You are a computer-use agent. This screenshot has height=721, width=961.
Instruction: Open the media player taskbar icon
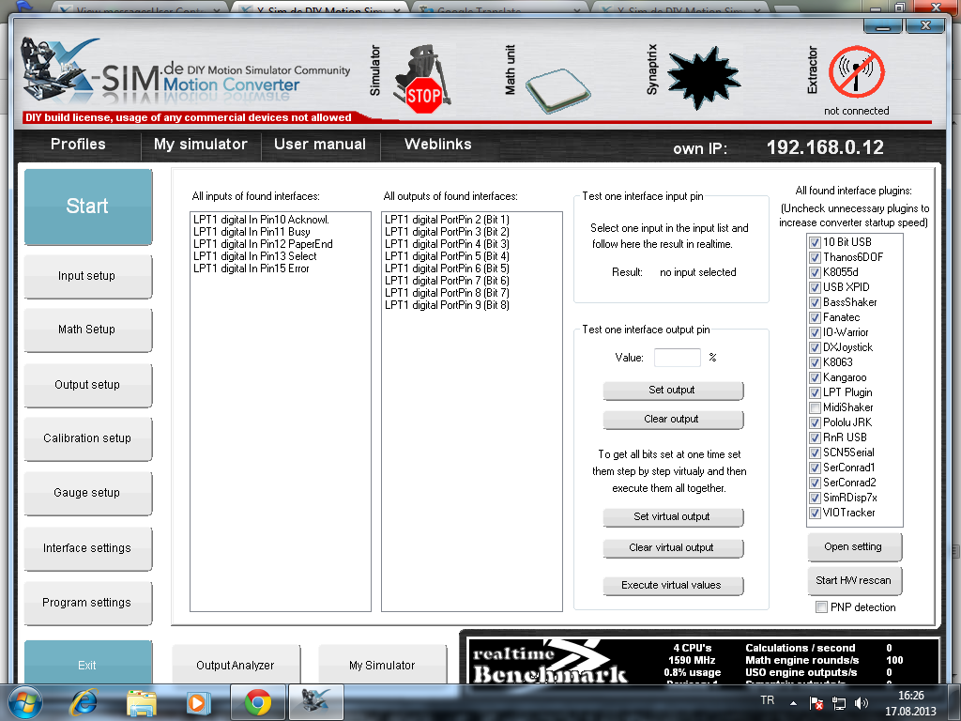click(198, 702)
